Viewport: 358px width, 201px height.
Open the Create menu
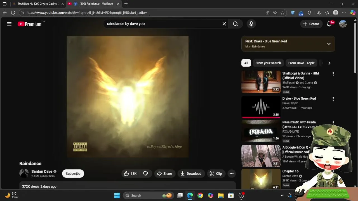tap(311, 24)
